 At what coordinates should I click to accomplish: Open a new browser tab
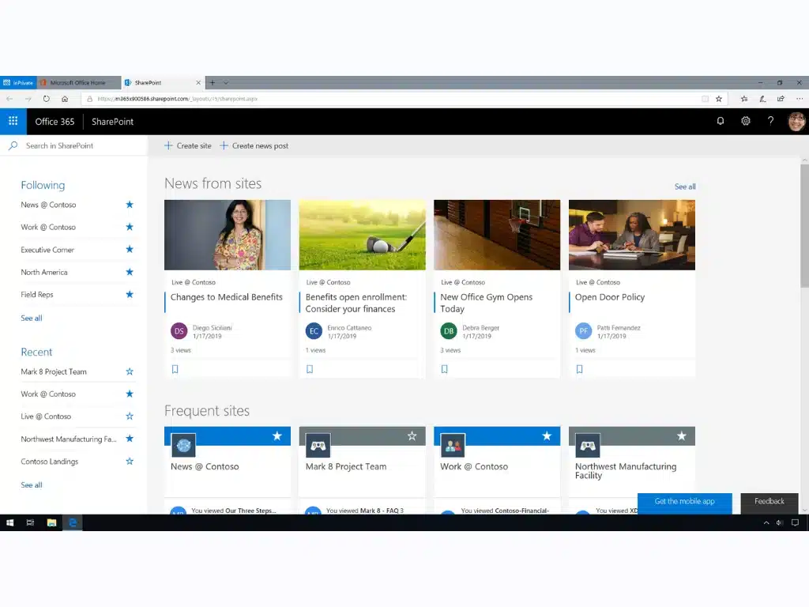pyautogui.click(x=213, y=82)
